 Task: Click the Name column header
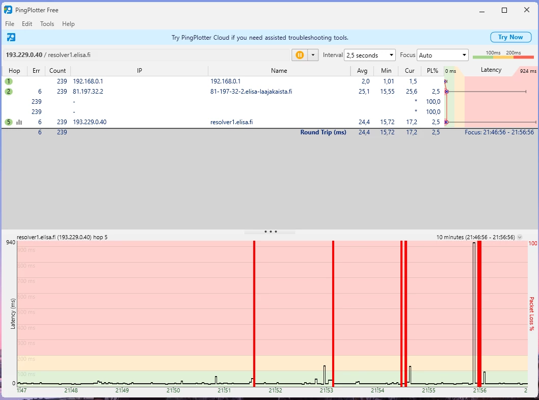coord(279,71)
